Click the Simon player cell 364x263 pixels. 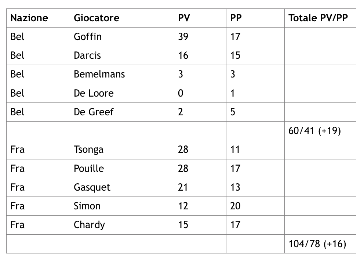(87, 206)
